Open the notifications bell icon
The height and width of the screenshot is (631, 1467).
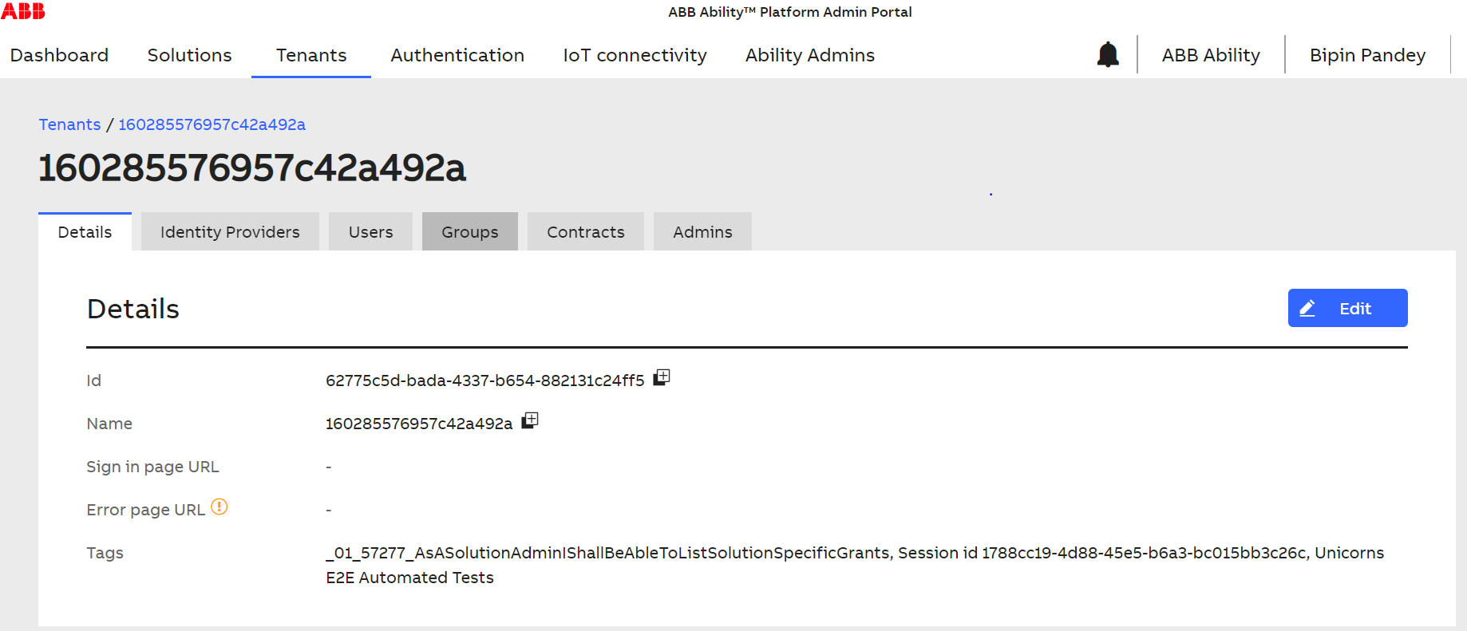click(x=1108, y=54)
